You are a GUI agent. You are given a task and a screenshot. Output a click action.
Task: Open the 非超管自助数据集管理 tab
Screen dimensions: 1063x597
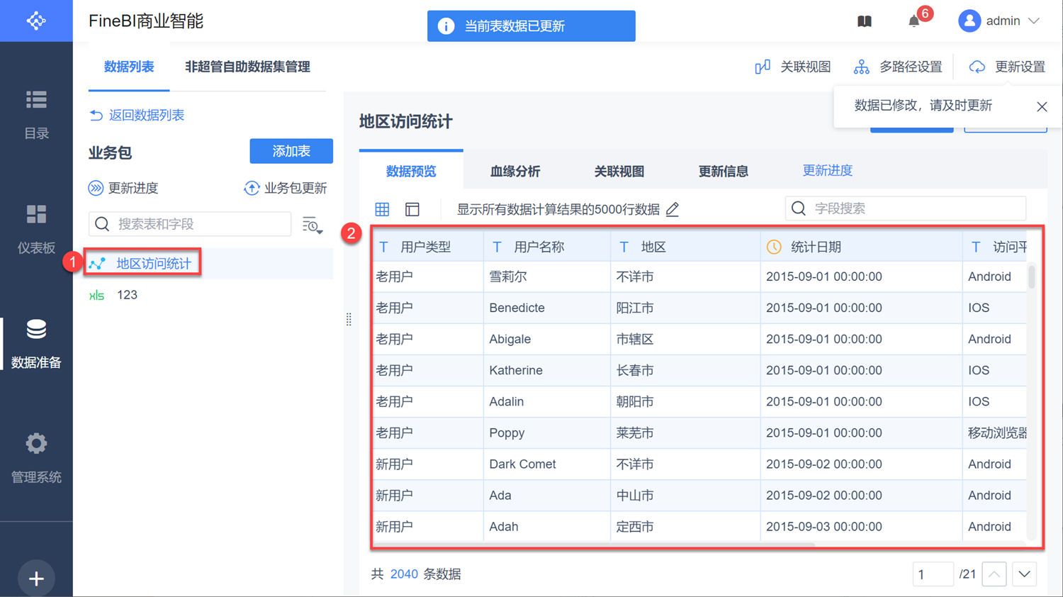point(247,67)
